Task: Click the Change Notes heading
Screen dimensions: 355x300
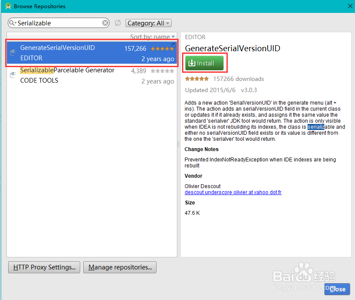Action: pyautogui.click(x=201, y=149)
